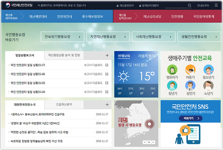Open 생활안전행동요령 shortcut
The width and height of the screenshot is (223, 150).
tap(199, 37)
